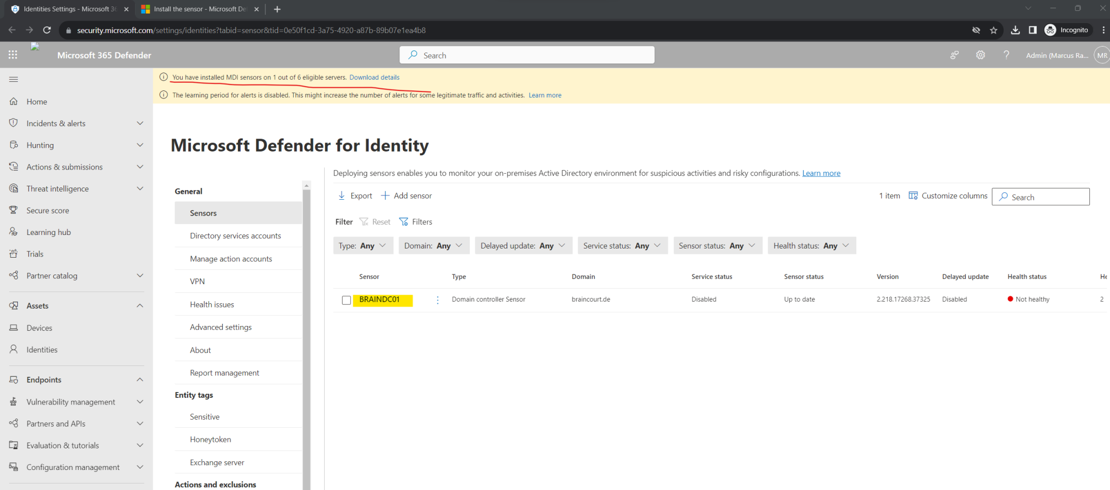Open the Home page from the sidebar
The image size is (1110, 490).
pyautogui.click(x=36, y=101)
